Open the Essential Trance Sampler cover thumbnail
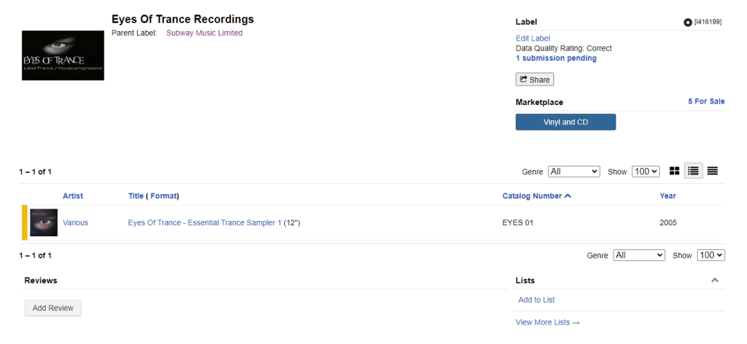747x344 pixels. 44,222
